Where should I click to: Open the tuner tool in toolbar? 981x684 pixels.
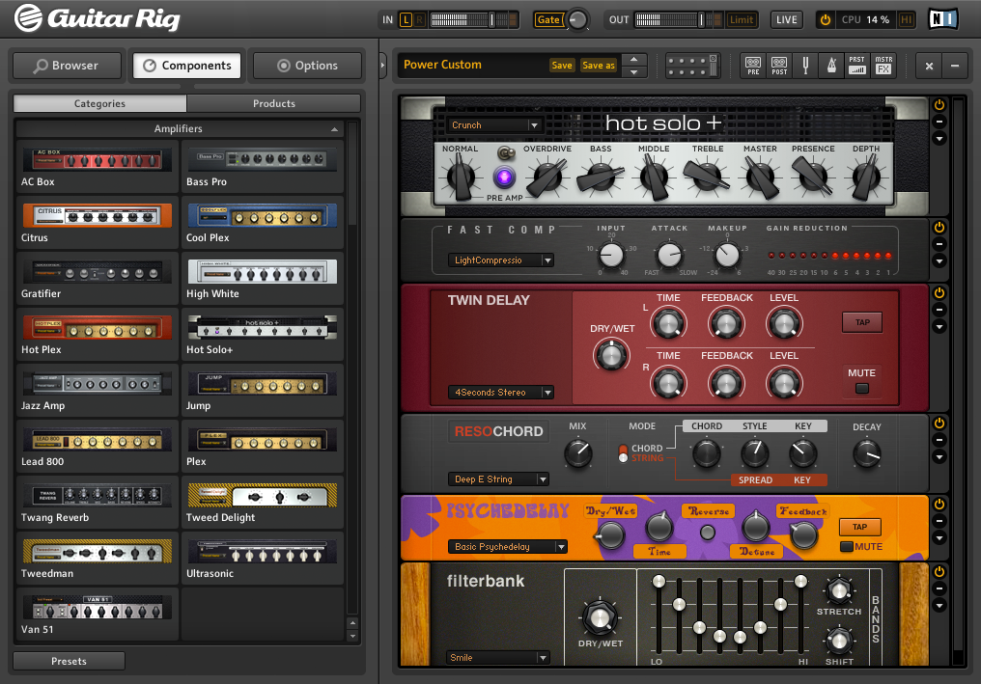click(x=805, y=65)
